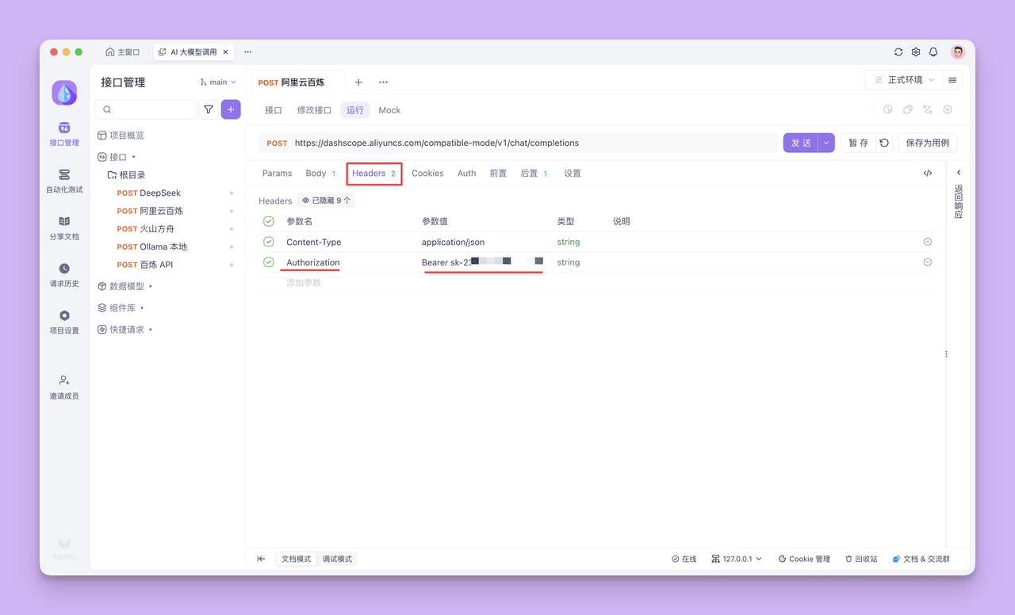Switch to 调试模式
Screen dimensions: 1015x615
[x=337, y=559]
